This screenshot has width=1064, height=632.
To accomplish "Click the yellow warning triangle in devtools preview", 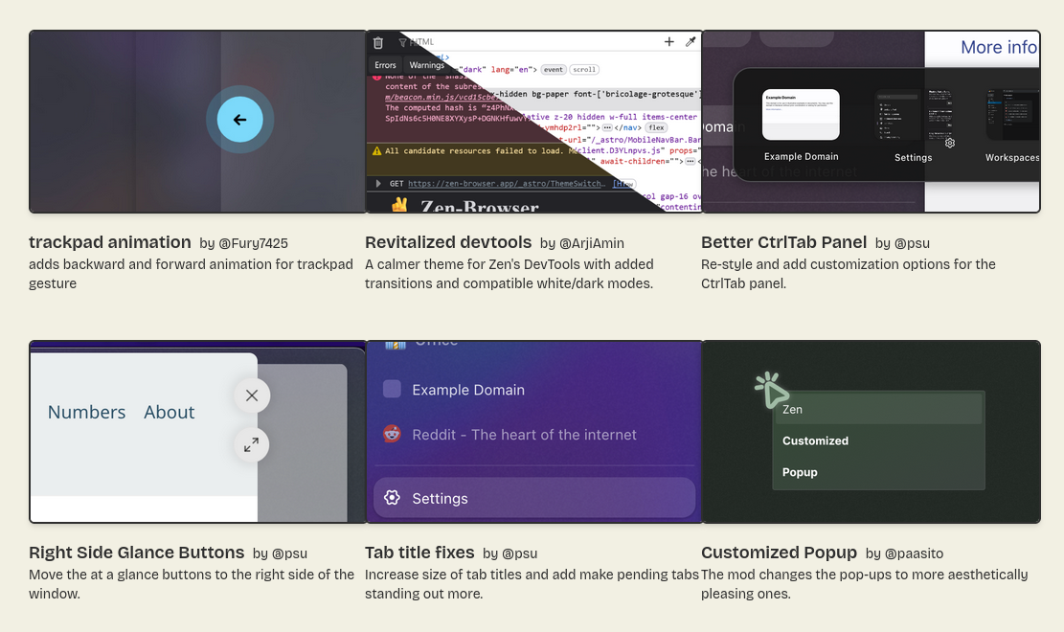I will pos(376,150).
